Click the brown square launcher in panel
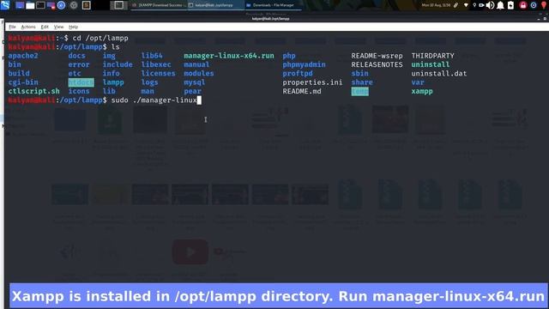The width and height of the screenshot is (549, 309). (x=86, y=5)
